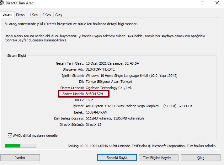Click the BIOS value F60c
Screen dimensions: 224x165
point(89,100)
